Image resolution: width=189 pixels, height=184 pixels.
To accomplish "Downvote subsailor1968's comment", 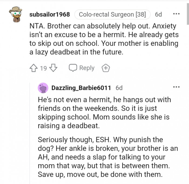I will coord(54,68).
